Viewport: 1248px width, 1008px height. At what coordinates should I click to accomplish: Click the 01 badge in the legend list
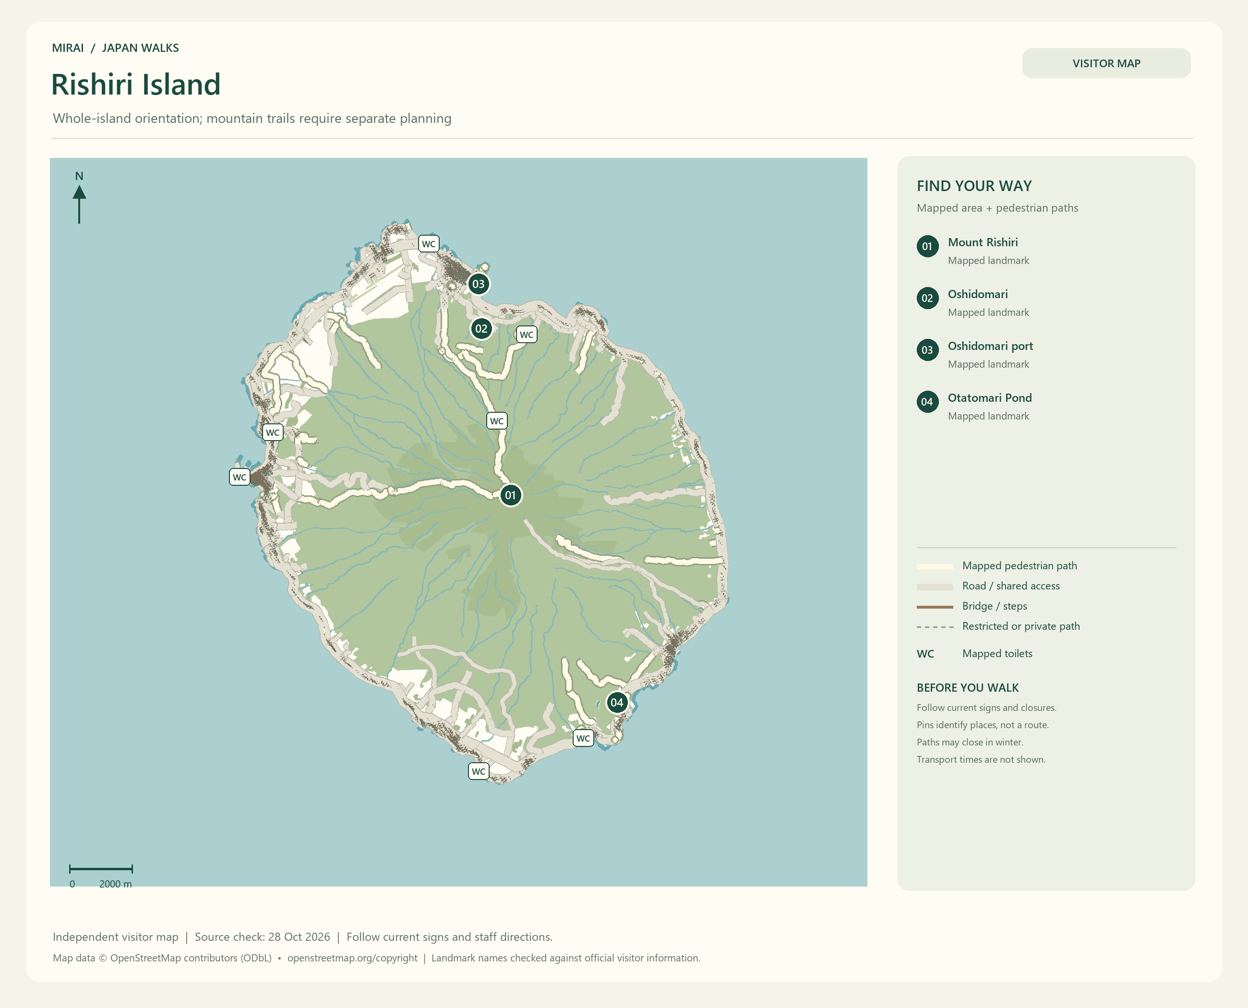[927, 246]
